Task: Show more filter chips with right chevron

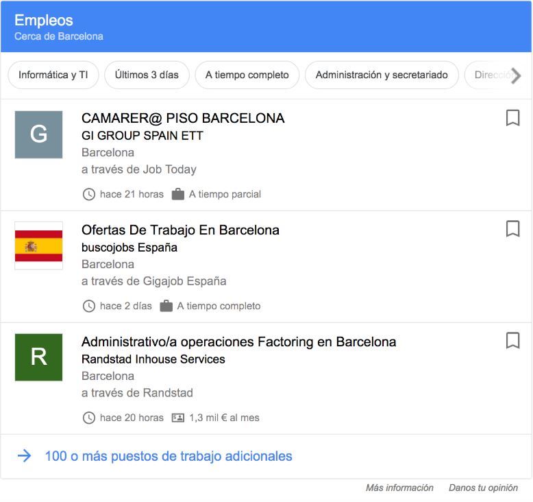Action: (516, 75)
